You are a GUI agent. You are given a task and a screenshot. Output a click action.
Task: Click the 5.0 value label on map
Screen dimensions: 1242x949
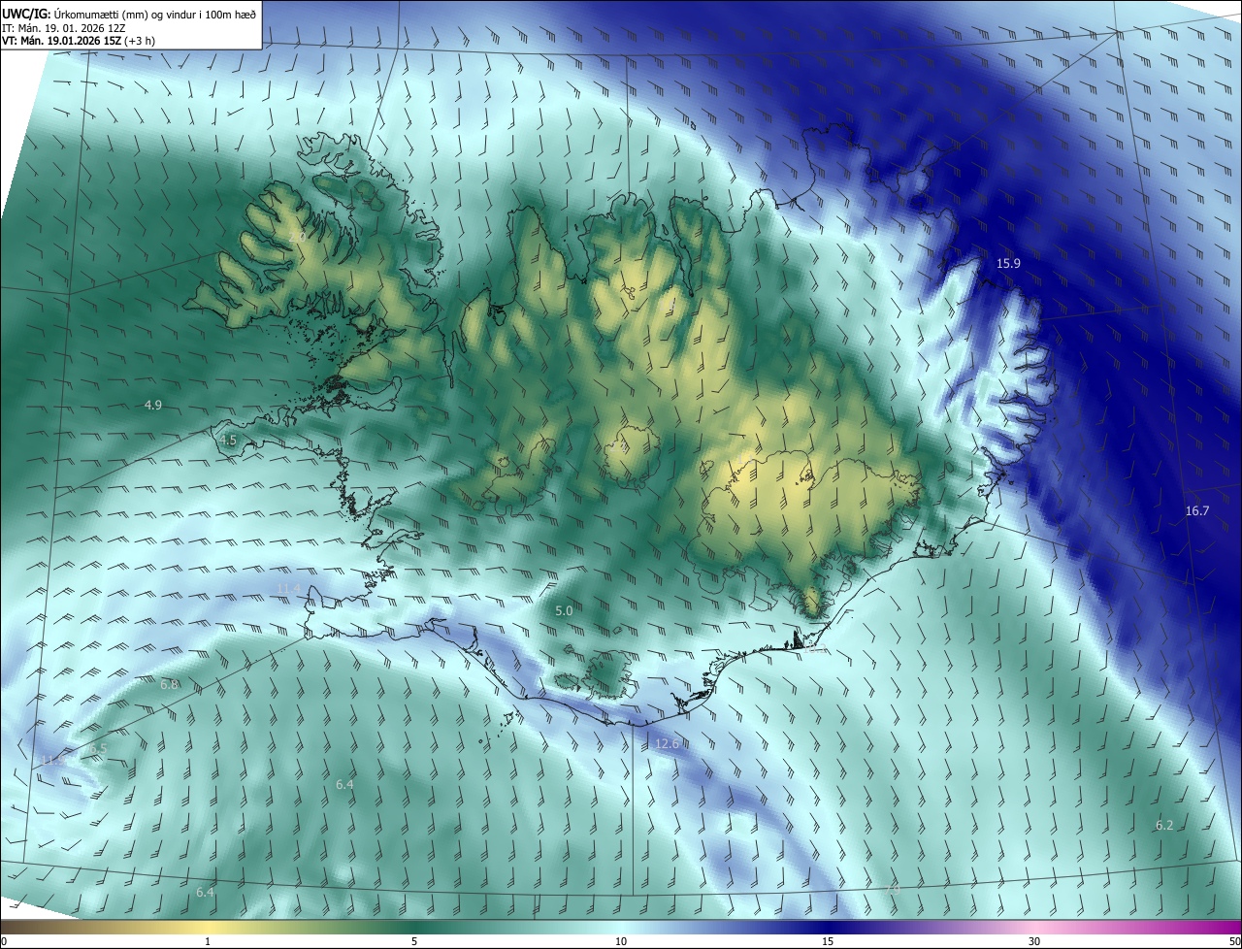[564, 611]
